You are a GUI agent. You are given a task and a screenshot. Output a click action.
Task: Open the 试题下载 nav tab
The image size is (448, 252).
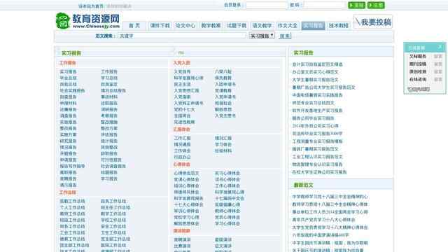pos(237,25)
